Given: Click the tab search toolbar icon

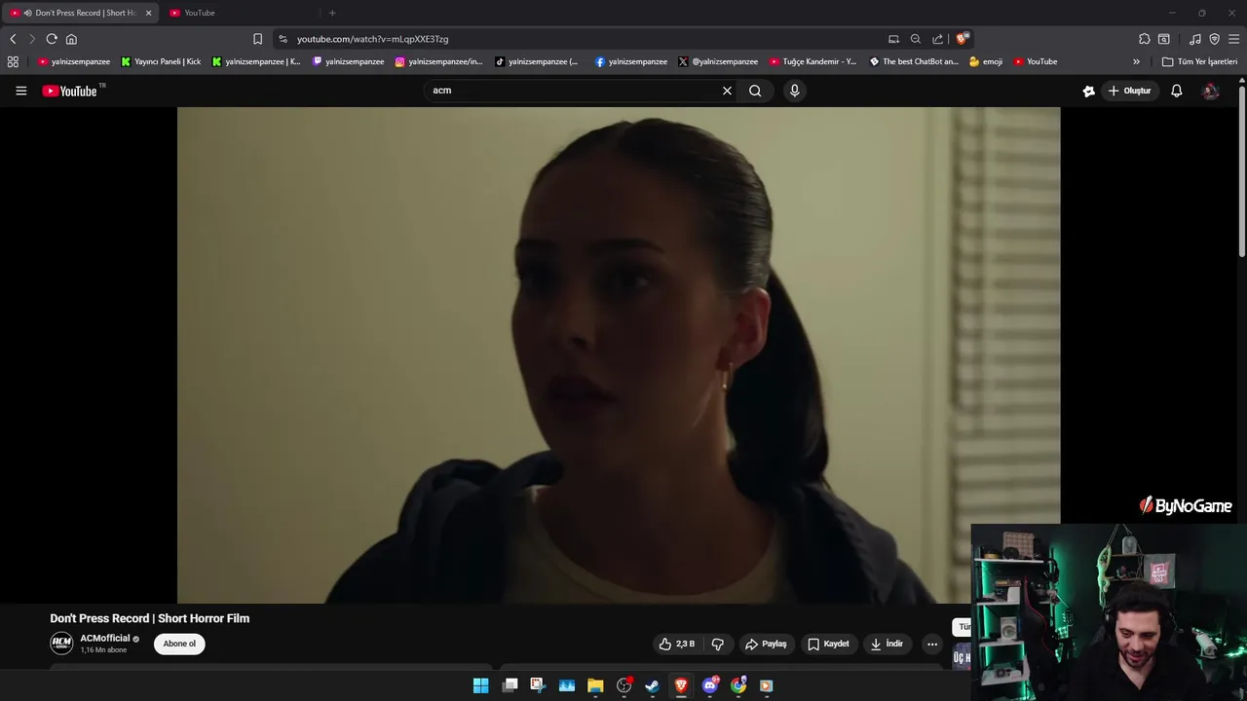Looking at the screenshot, I should [1164, 39].
